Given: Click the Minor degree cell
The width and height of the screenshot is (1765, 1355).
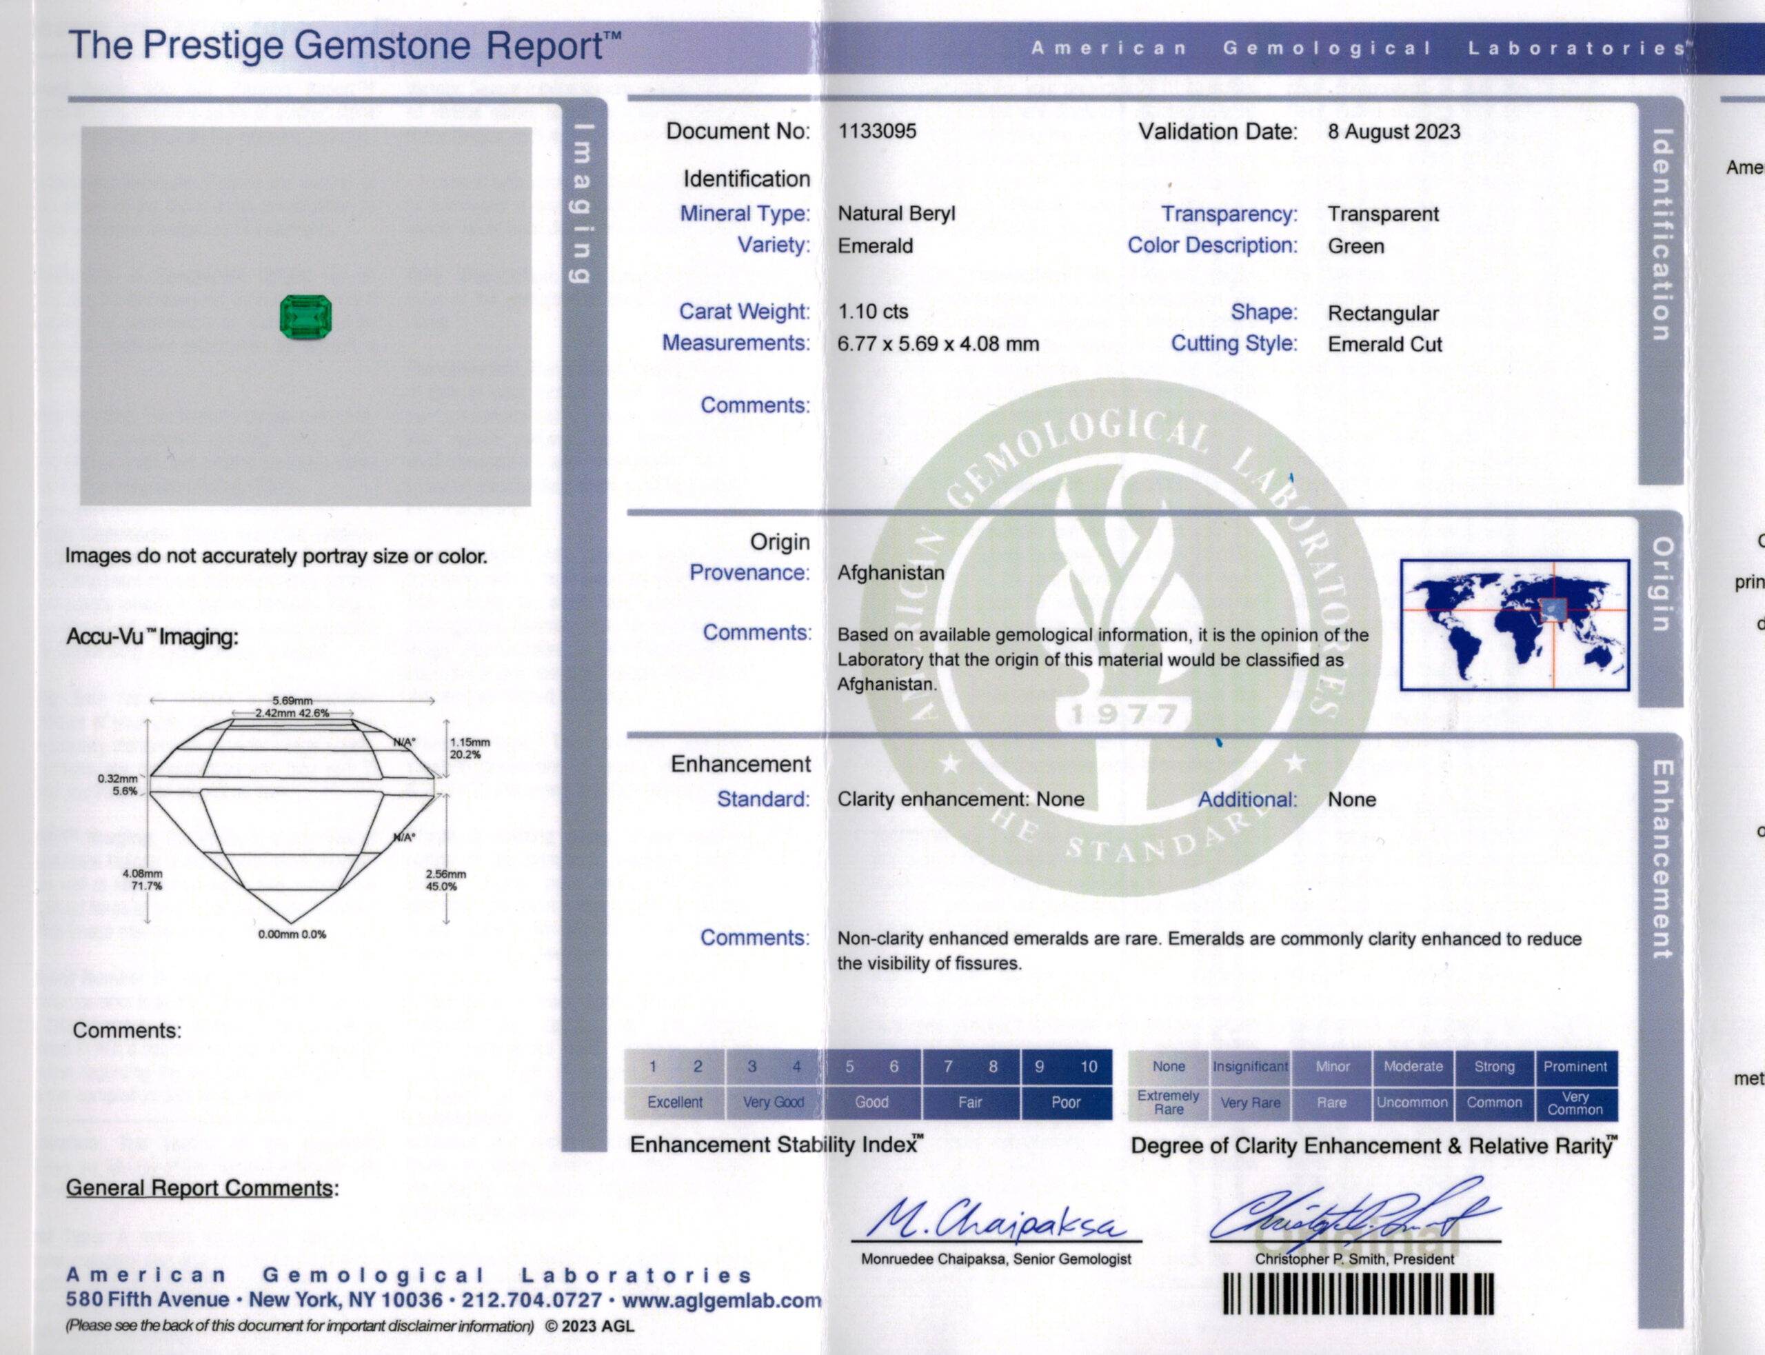Looking at the screenshot, I should 1332,1067.
